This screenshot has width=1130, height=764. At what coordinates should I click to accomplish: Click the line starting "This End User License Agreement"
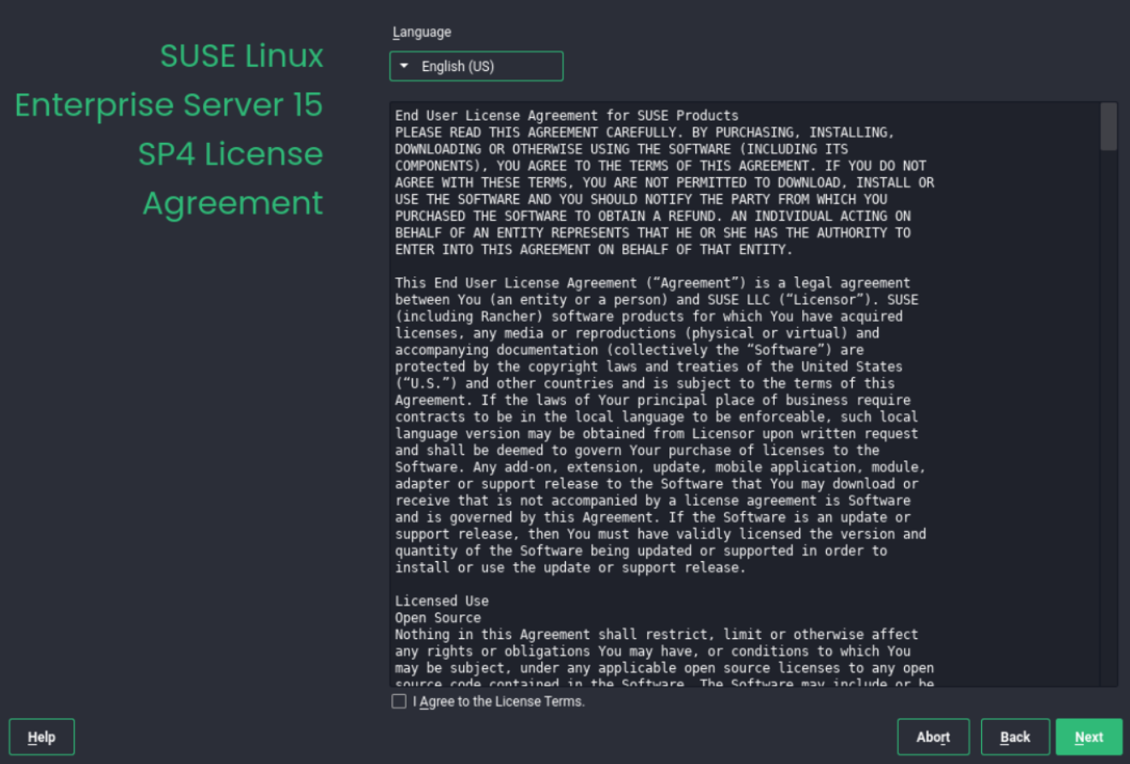pyautogui.click(x=652, y=283)
